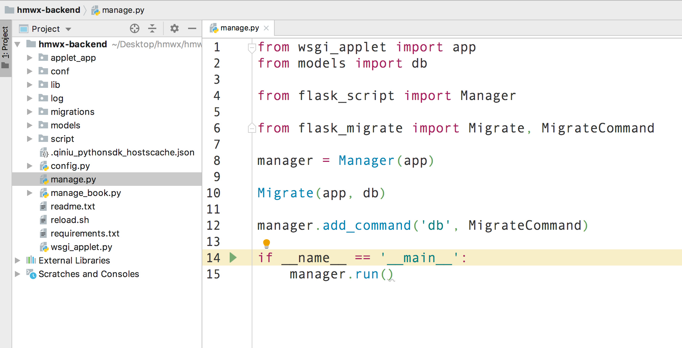Screen dimensions: 682x348
Task: Click the Scratches and Consoles icon
Action: click(x=31, y=274)
